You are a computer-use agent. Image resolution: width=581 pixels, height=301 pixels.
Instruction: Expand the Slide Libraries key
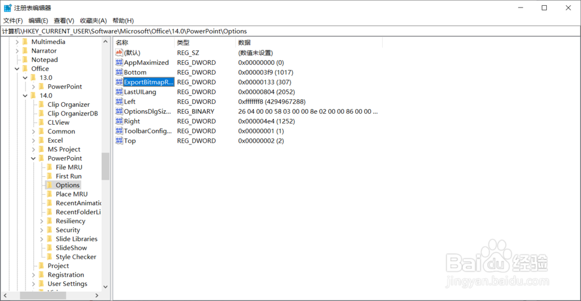coord(41,239)
